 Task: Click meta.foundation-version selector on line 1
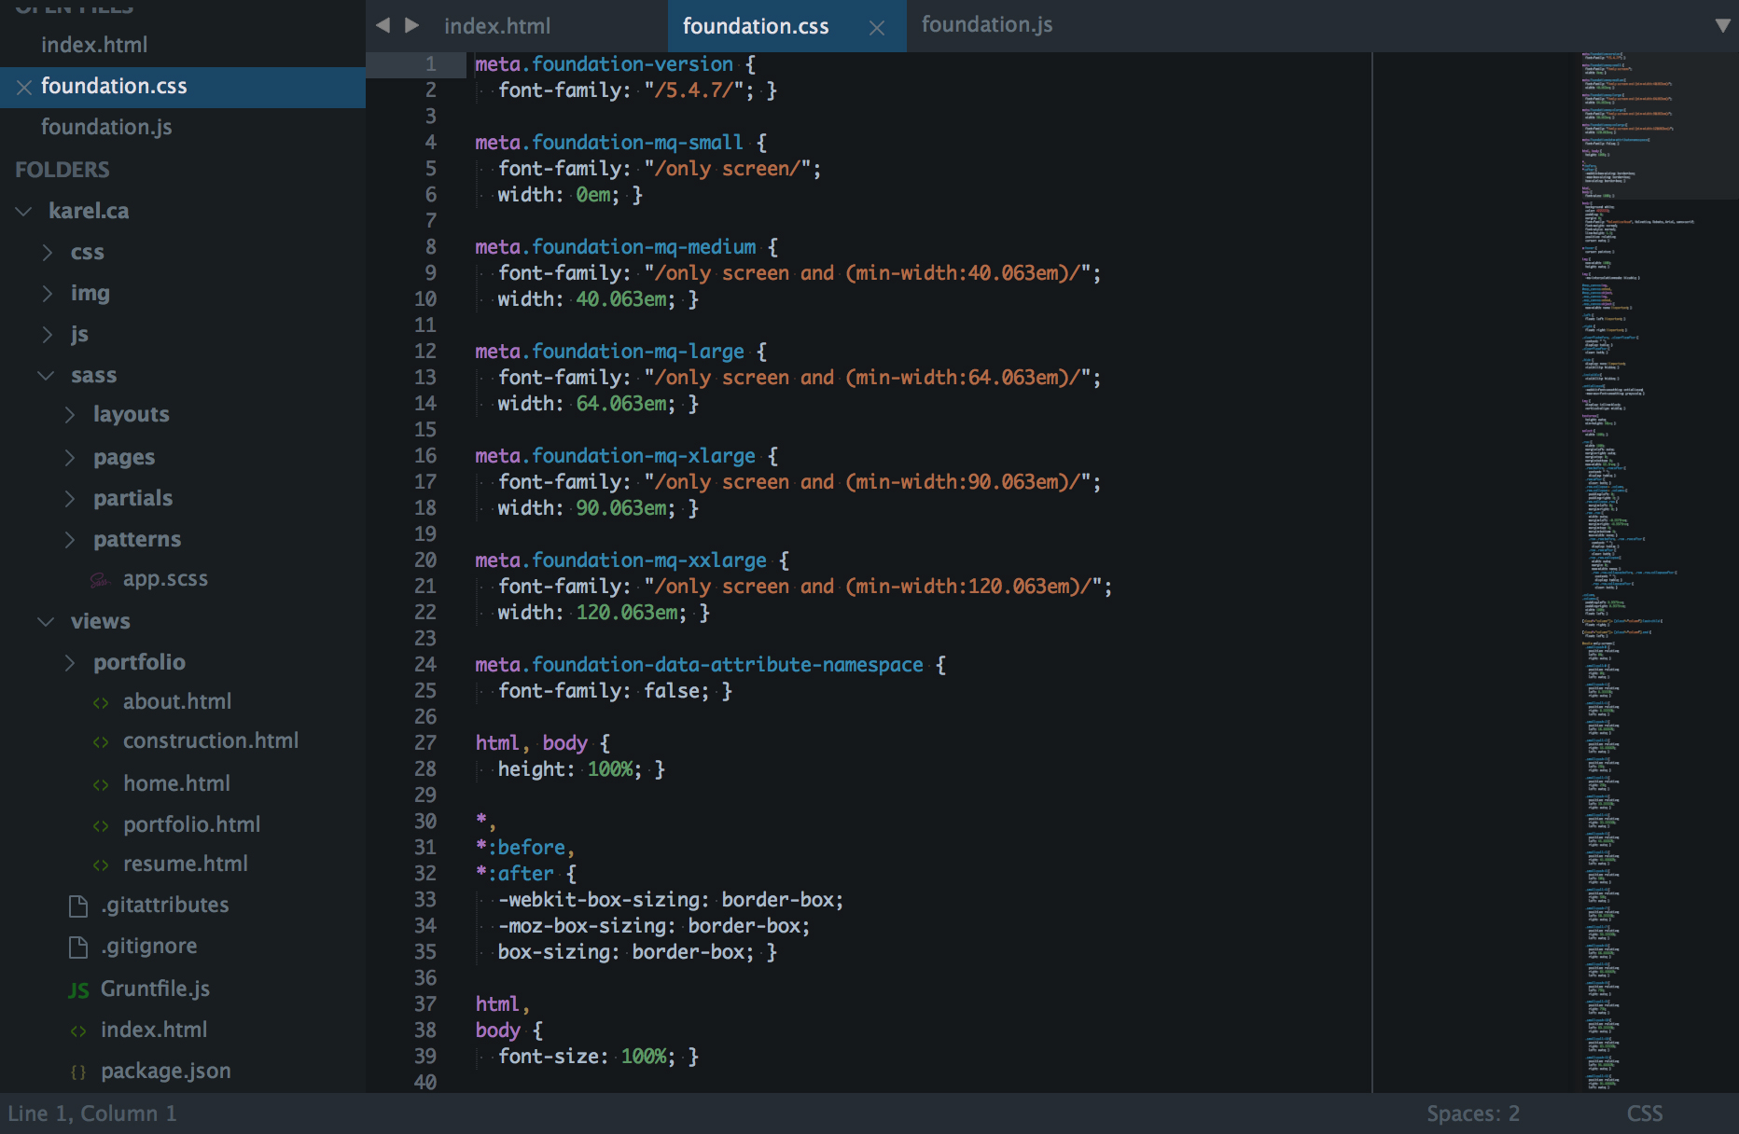(604, 64)
